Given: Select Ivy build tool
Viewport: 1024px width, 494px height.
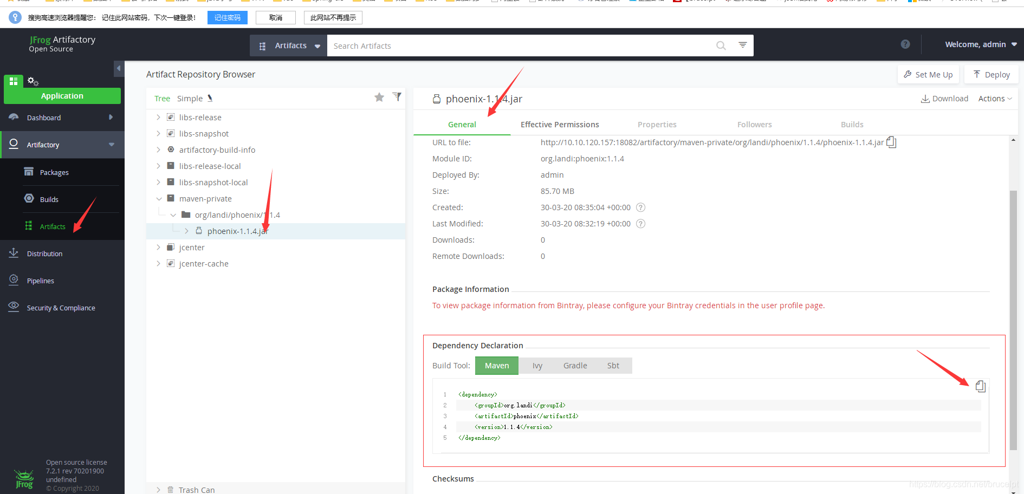Looking at the screenshot, I should point(537,366).
